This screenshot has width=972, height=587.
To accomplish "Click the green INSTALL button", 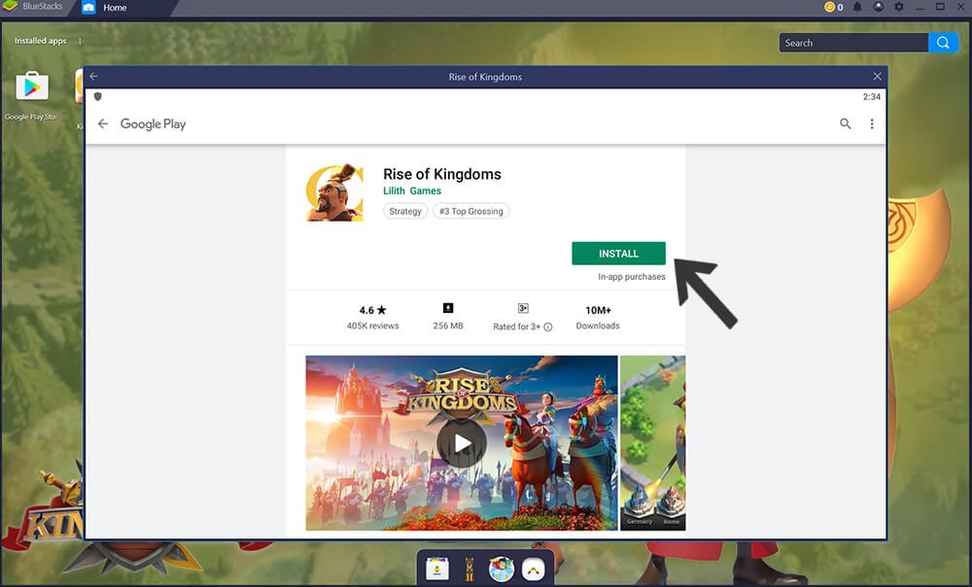I will click(x=618, y=254).
